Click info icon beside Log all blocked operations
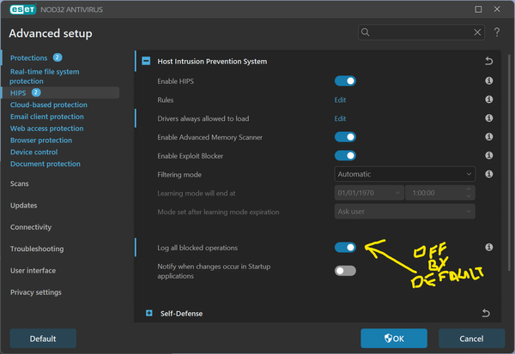This screenshot has height=354, width=515. 488,248
